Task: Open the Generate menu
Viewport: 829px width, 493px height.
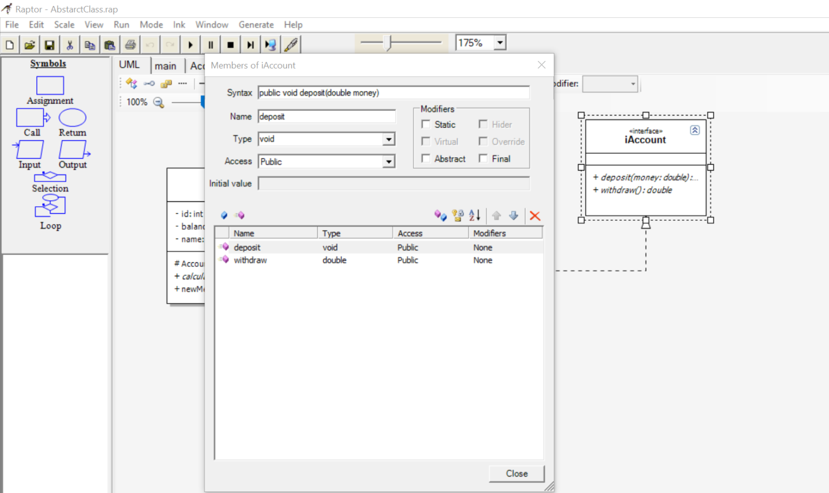Action: (x=256, y=24)
